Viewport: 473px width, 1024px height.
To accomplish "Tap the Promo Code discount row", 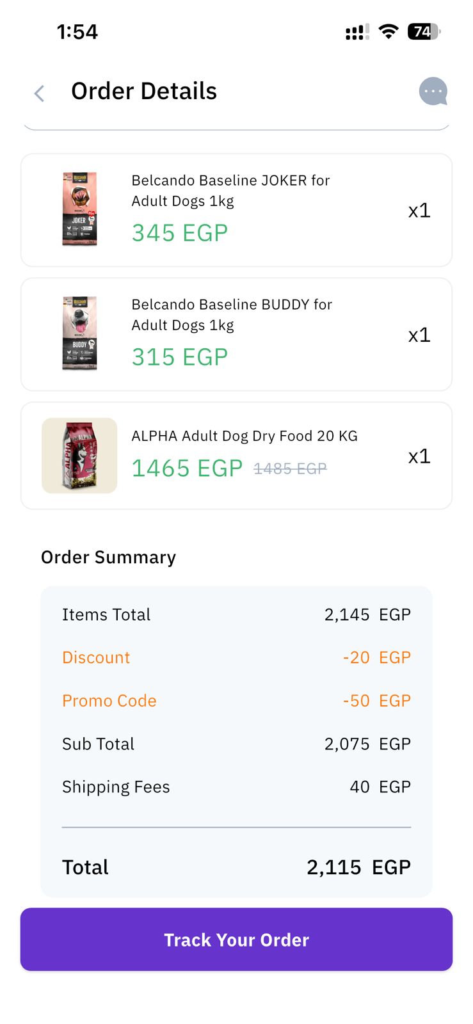I will (x=236, y=701).
